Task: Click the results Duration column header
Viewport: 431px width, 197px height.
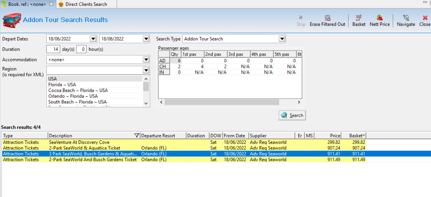Action: coord(198,136)
